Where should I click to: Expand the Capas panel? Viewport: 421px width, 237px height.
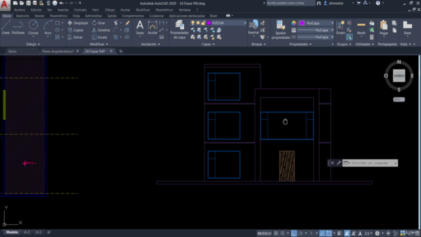coord(208,44)
